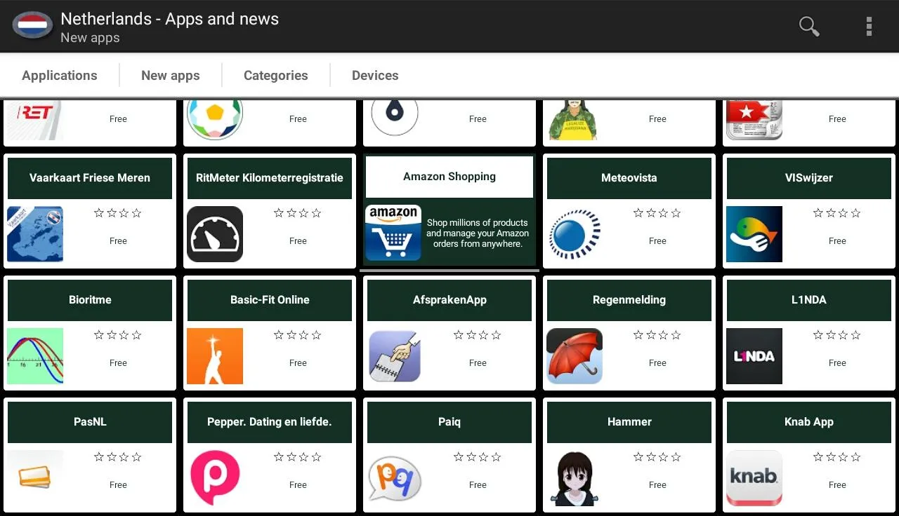Rate Bioritme using its star row
The height and width of the screenshot is (516, 899).
(118, 335)
